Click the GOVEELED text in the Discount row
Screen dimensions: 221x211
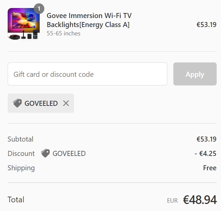pyautogui.click(x=69, y=154)
